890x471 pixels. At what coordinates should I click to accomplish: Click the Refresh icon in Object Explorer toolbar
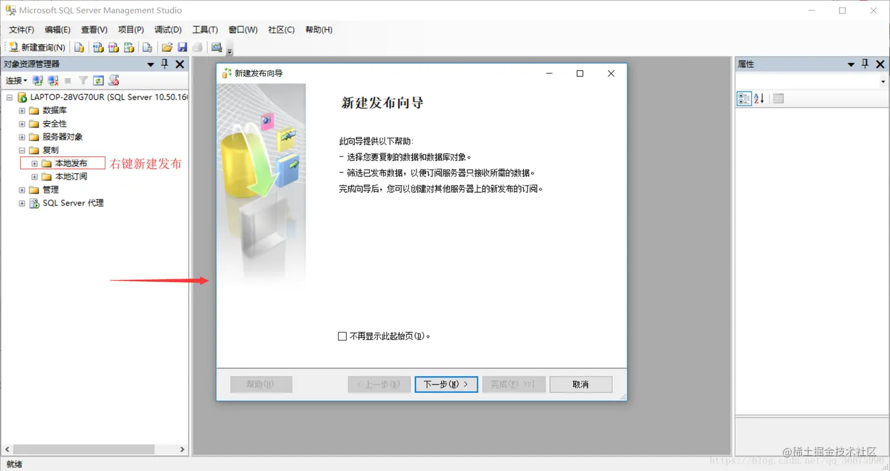98,80
